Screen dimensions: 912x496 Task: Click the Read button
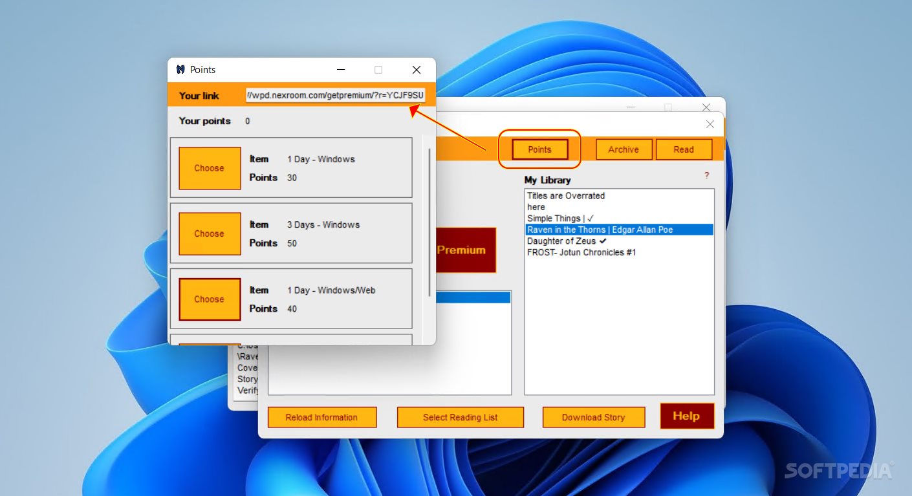point(684,149)
